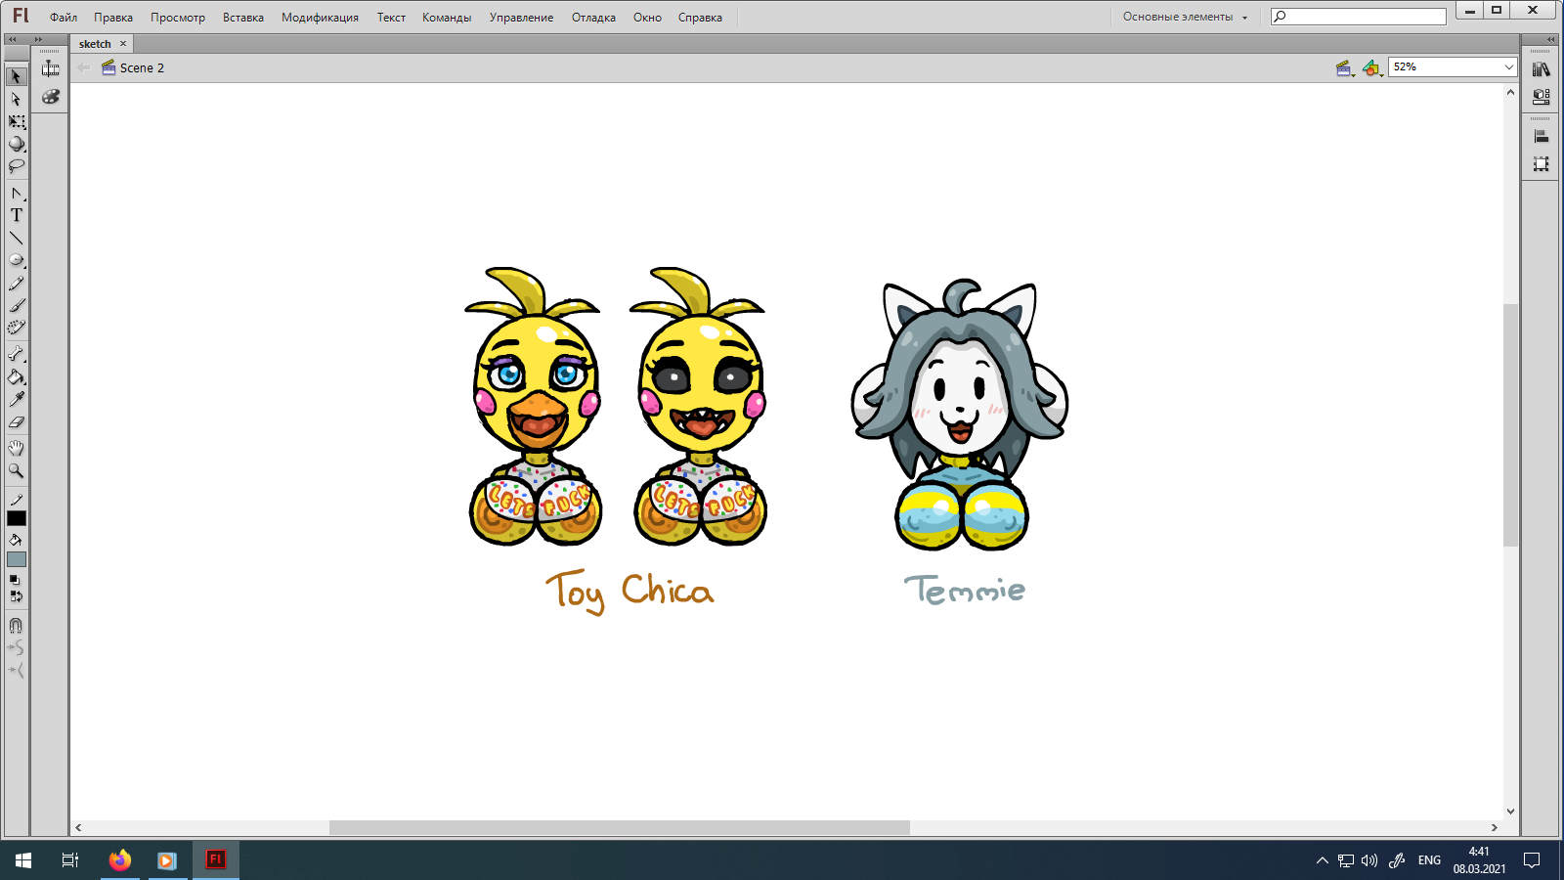The height and width of the screenshot is (880, 1564).
Task: Choose the Free Transform tool
Action: click(x=17, y=121)
